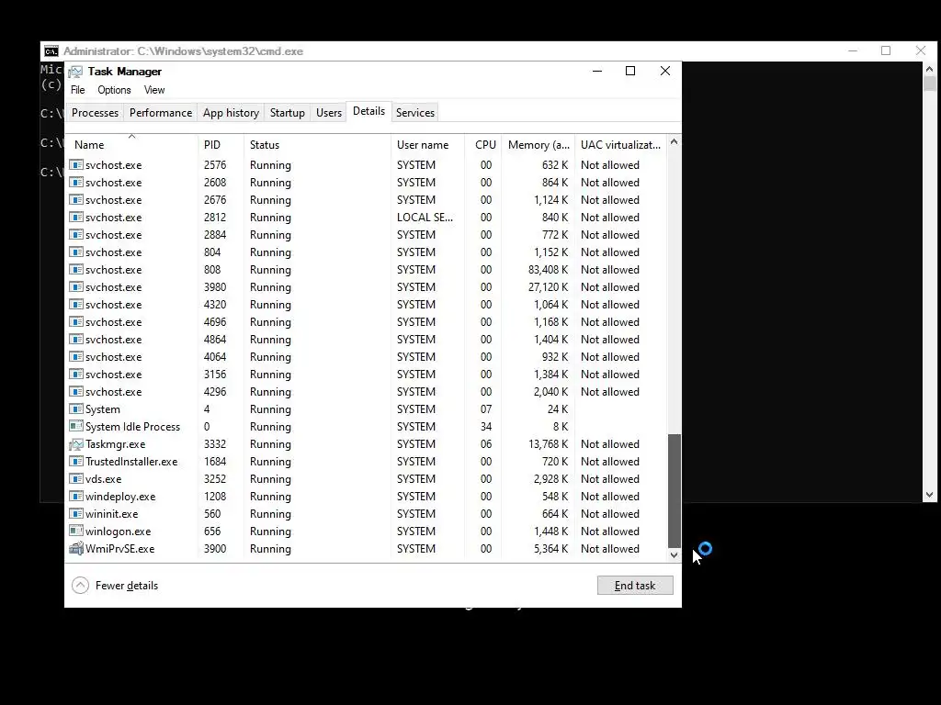The image size is (941, 705).
Task: Click the icon of svchost.exe PID 3980
Action: tap(75, 286)
